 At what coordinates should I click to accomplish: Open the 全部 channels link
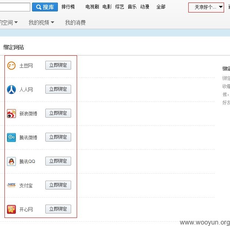(161, 7)
